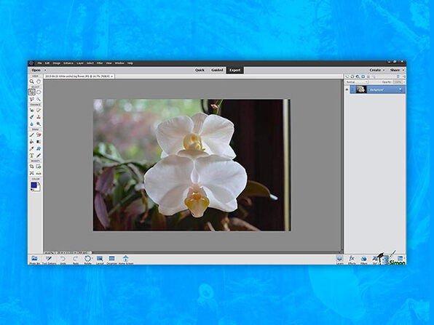The height and width of the screenshot is (325, 434).
Task: Expand the Create dropdown
Action: (384, 71)
